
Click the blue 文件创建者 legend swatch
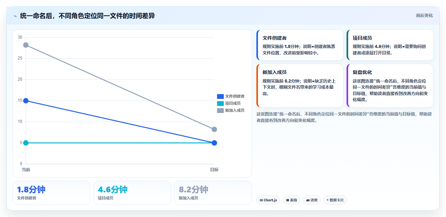220,96
